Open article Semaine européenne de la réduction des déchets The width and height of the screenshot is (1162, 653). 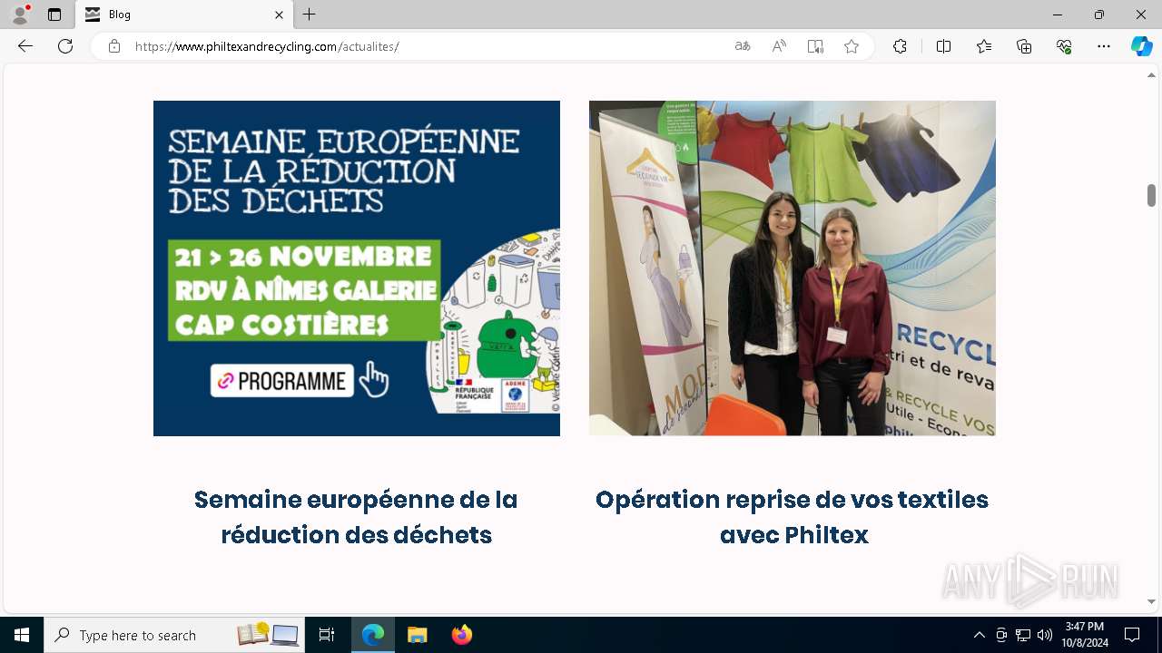tap(356, 517)
